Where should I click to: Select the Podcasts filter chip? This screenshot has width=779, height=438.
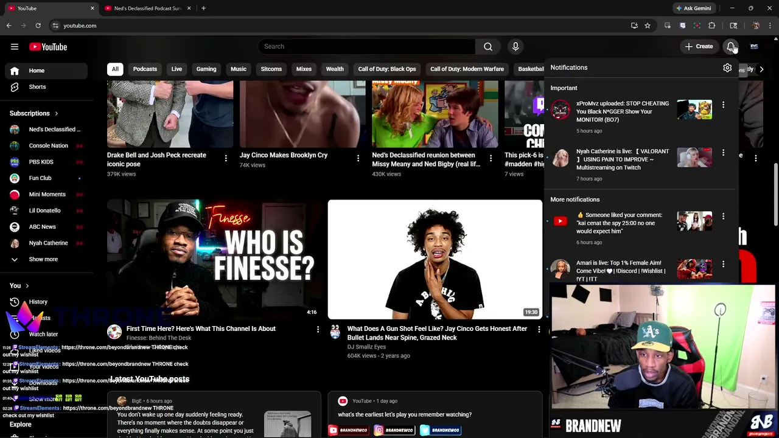(x=145, y=69)
